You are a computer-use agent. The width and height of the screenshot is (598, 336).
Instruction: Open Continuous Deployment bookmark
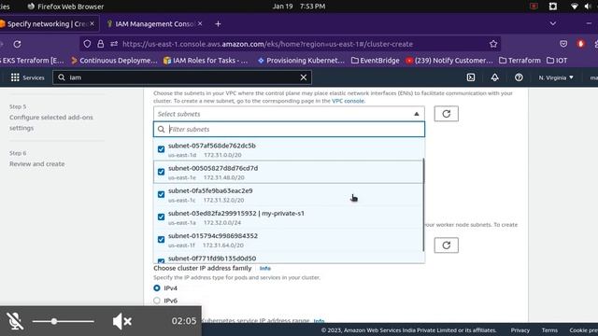tap(114, 60)
